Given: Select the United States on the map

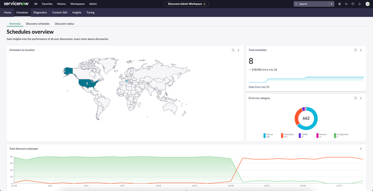Looking at the screenshot, I should coord(87,84).
